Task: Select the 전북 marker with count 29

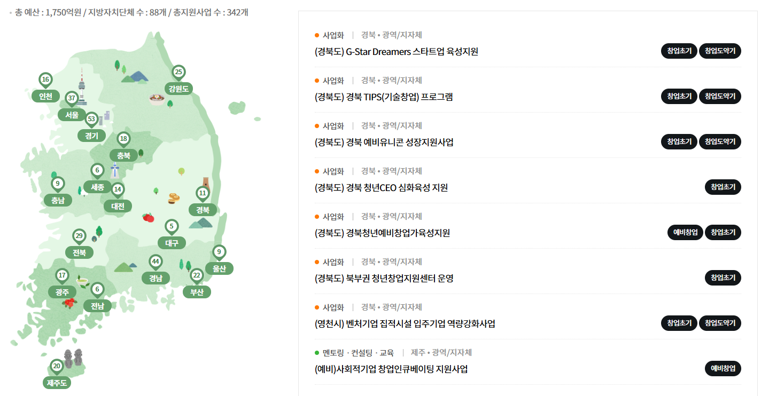Action: coord(79,235)
